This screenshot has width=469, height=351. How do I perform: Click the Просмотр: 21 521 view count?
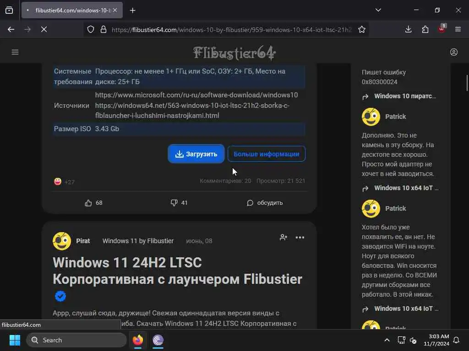(x=281, y=181)
